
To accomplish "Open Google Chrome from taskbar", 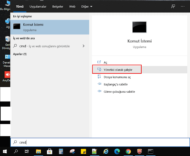I will [128, 151].
